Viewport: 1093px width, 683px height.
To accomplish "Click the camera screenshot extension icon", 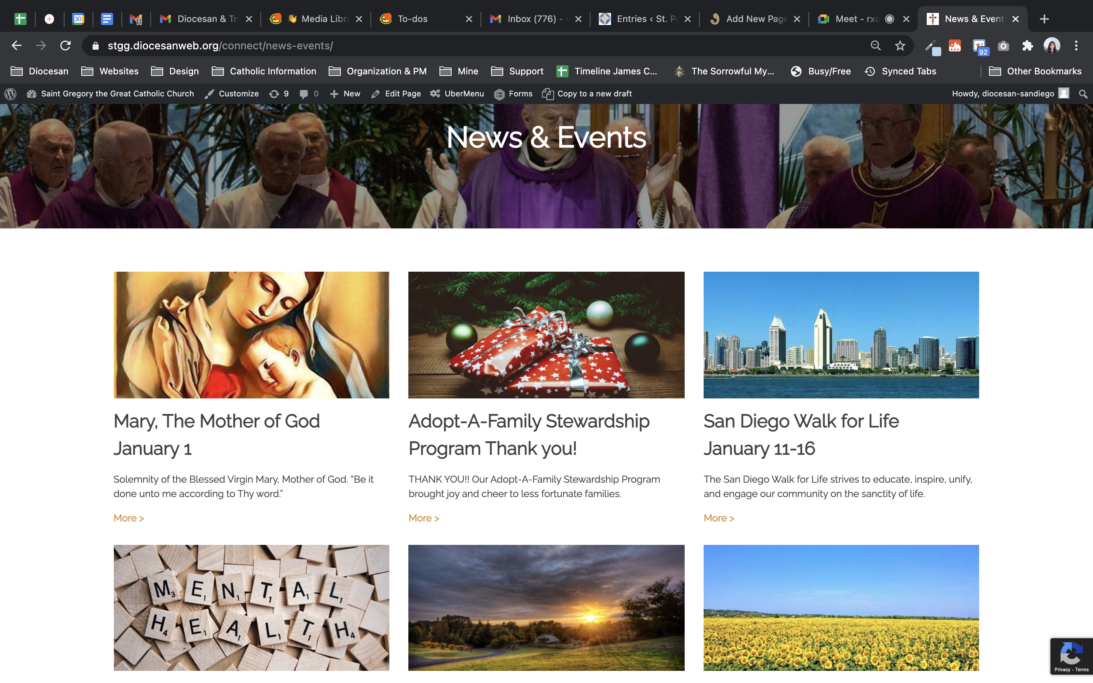I will [x=1003, y=46].
